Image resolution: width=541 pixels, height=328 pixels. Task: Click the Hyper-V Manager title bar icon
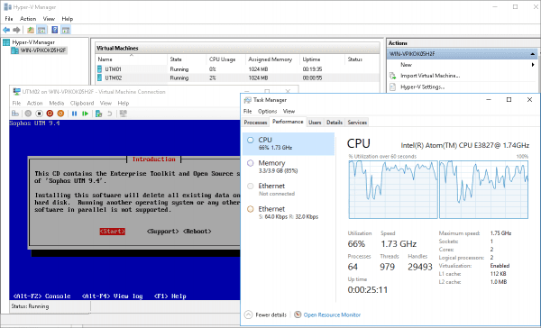pos(7,7)
